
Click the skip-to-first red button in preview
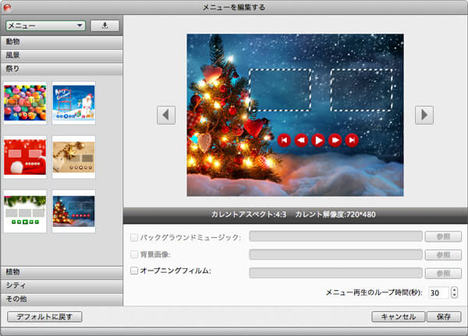coord(284,140)
